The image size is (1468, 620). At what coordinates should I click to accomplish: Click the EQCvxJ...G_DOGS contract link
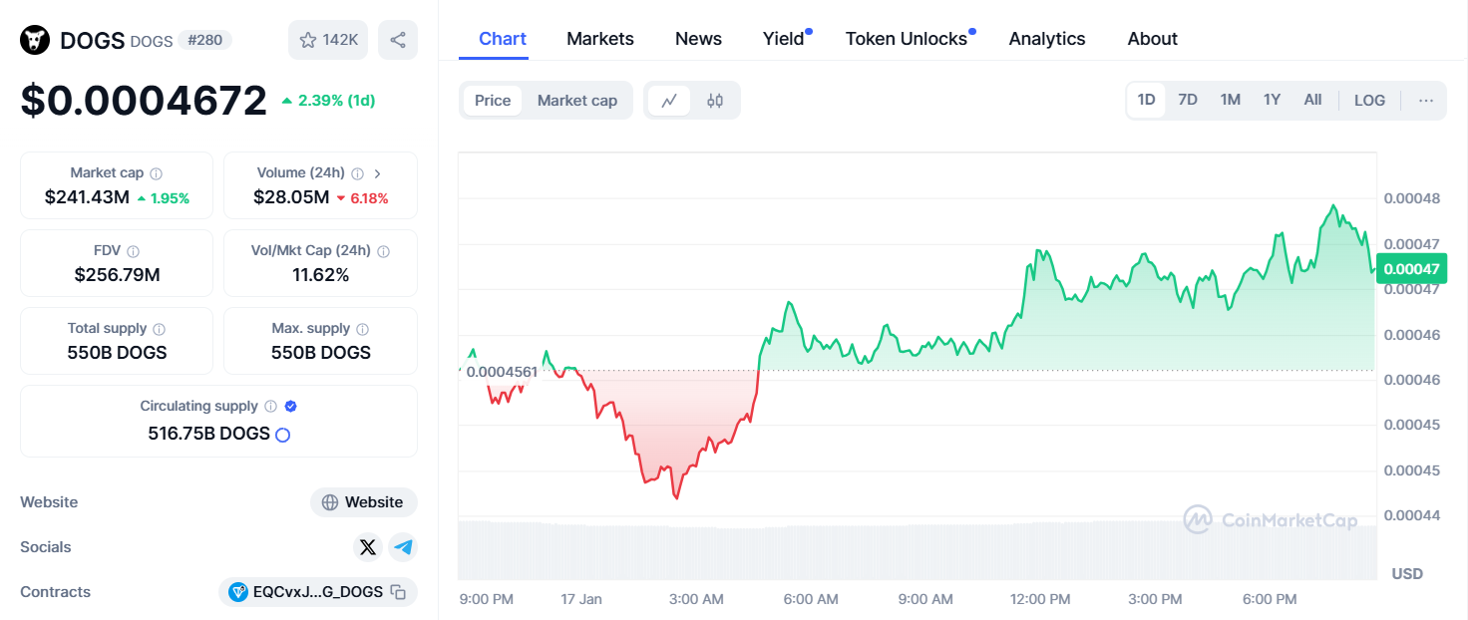tap(318, 592)
